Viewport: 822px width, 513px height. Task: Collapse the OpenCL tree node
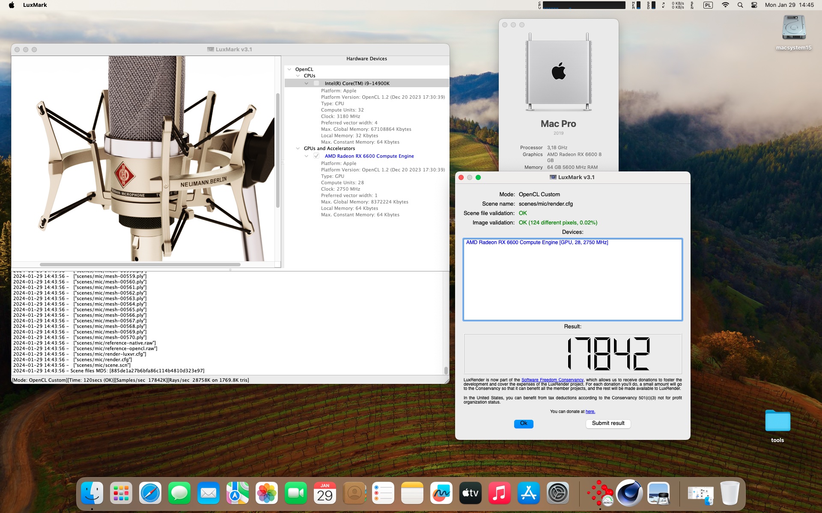(x=289, y=69)
